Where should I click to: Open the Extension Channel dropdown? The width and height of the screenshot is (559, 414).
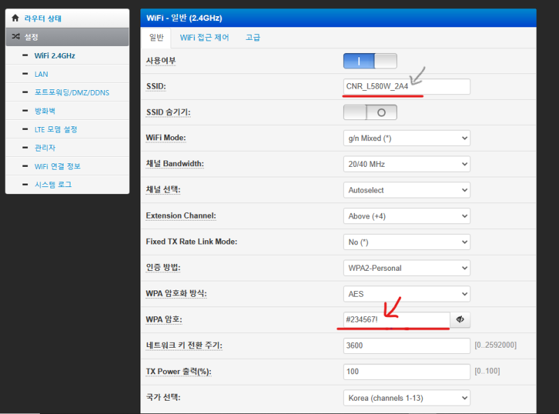pos(406,216)
